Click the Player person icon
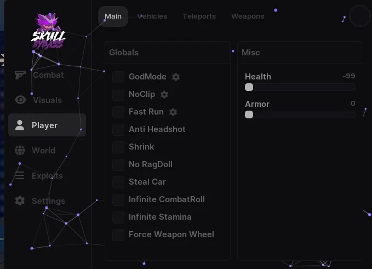This screenshot has height=269, width=372. (x=20, y=125)
